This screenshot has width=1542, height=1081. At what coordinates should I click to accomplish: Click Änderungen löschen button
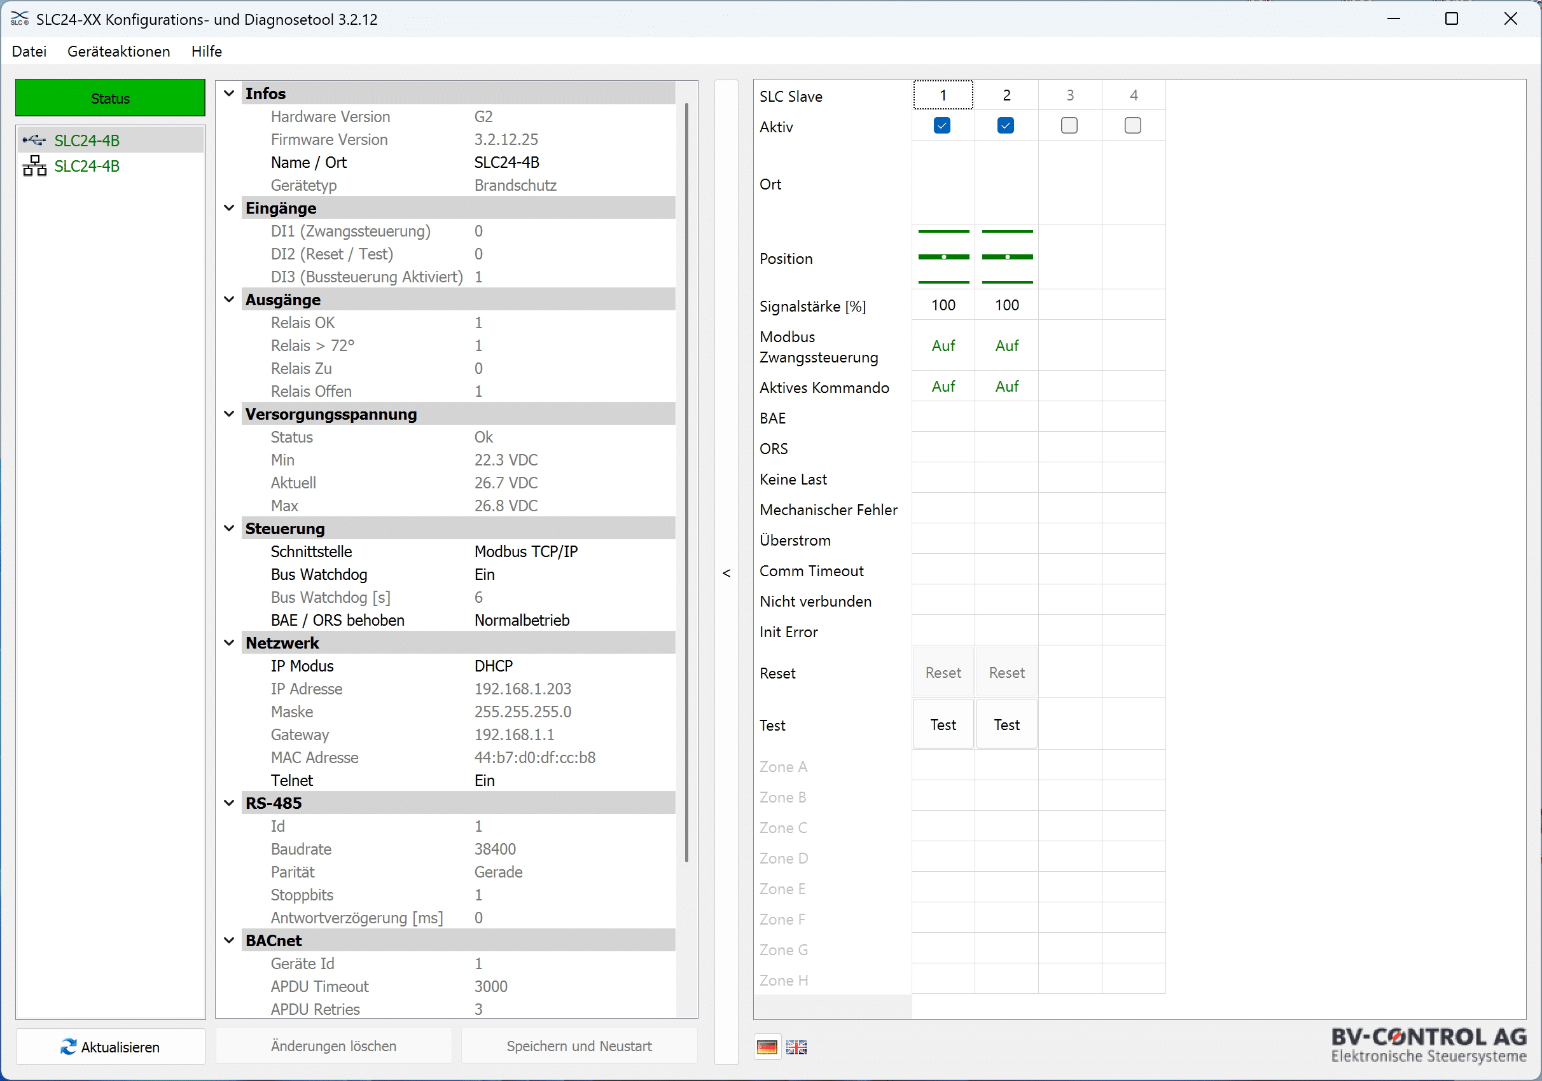tap(334, 1046)
